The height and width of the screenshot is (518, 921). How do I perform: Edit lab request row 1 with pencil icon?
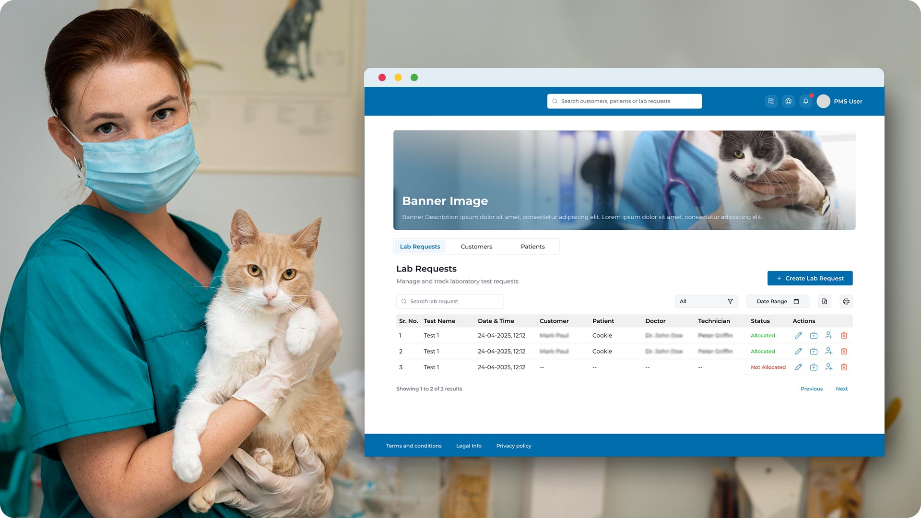click(x=798, y=335)
